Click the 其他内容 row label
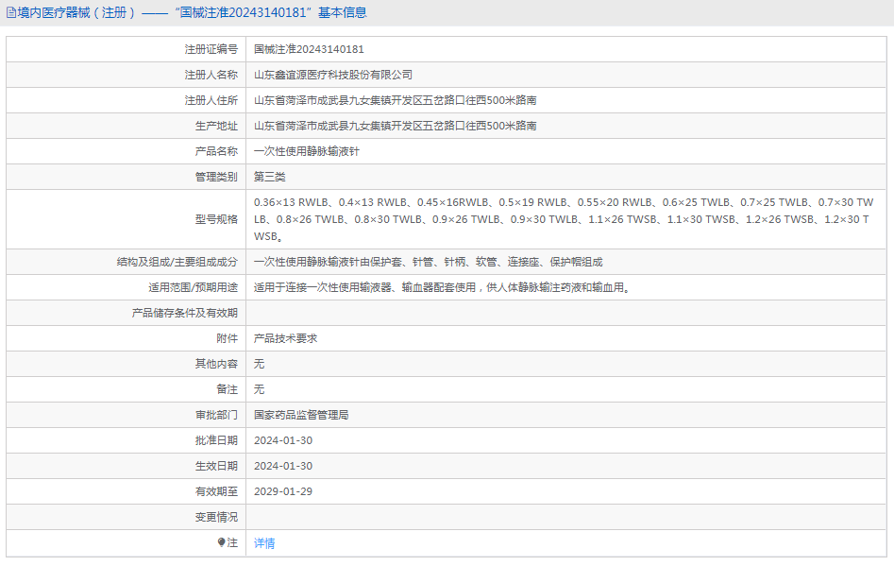894x566 pixels. pos(216,364)
